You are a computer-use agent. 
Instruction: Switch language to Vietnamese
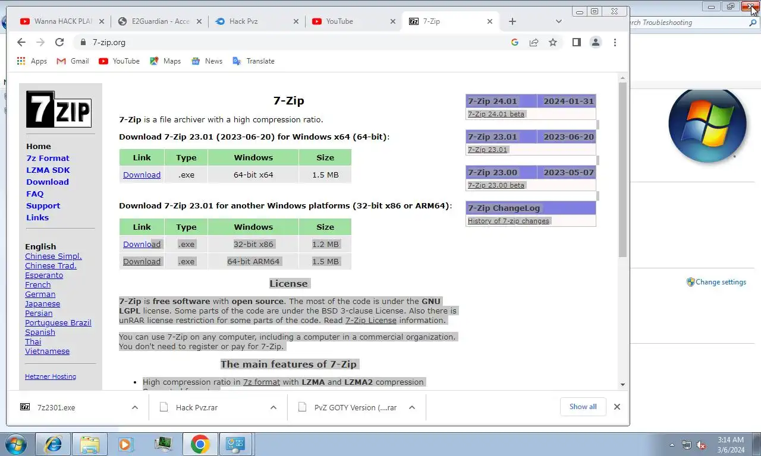coord(47,351)
